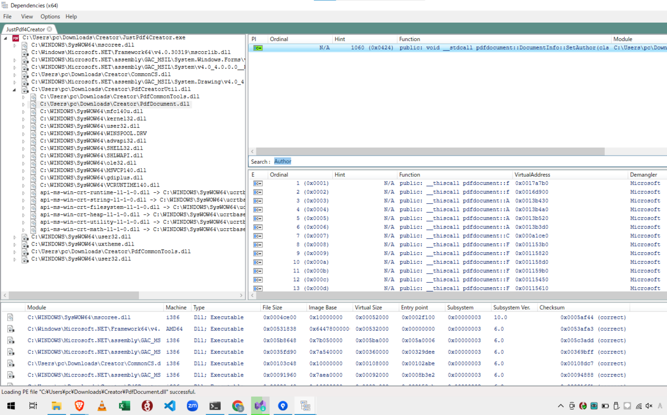
Task: Open the Help menu
Action: point(71,17)
